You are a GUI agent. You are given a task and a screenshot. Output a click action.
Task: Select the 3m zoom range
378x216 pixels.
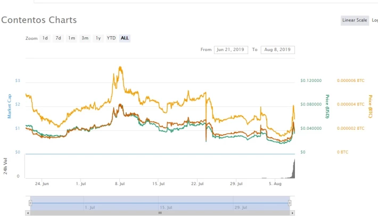pyautogui.click(x=85, y=38)
